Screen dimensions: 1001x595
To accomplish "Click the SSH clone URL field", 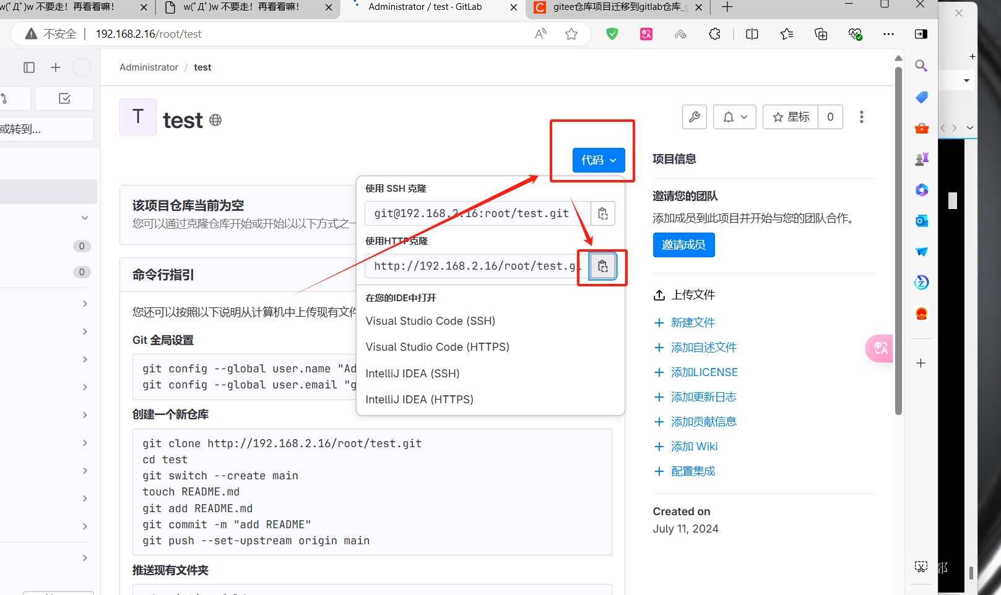I will point(478,214).
